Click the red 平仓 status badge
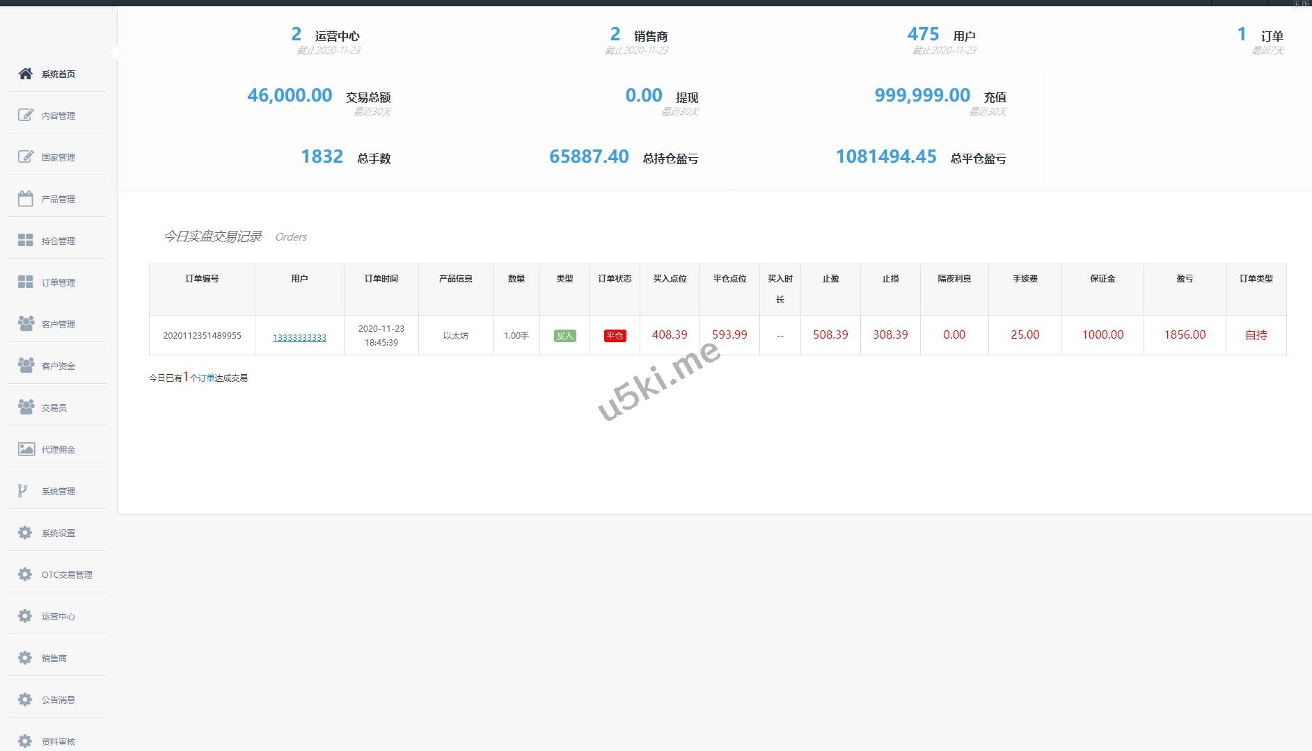1312x751 pixels. [615, 336]
